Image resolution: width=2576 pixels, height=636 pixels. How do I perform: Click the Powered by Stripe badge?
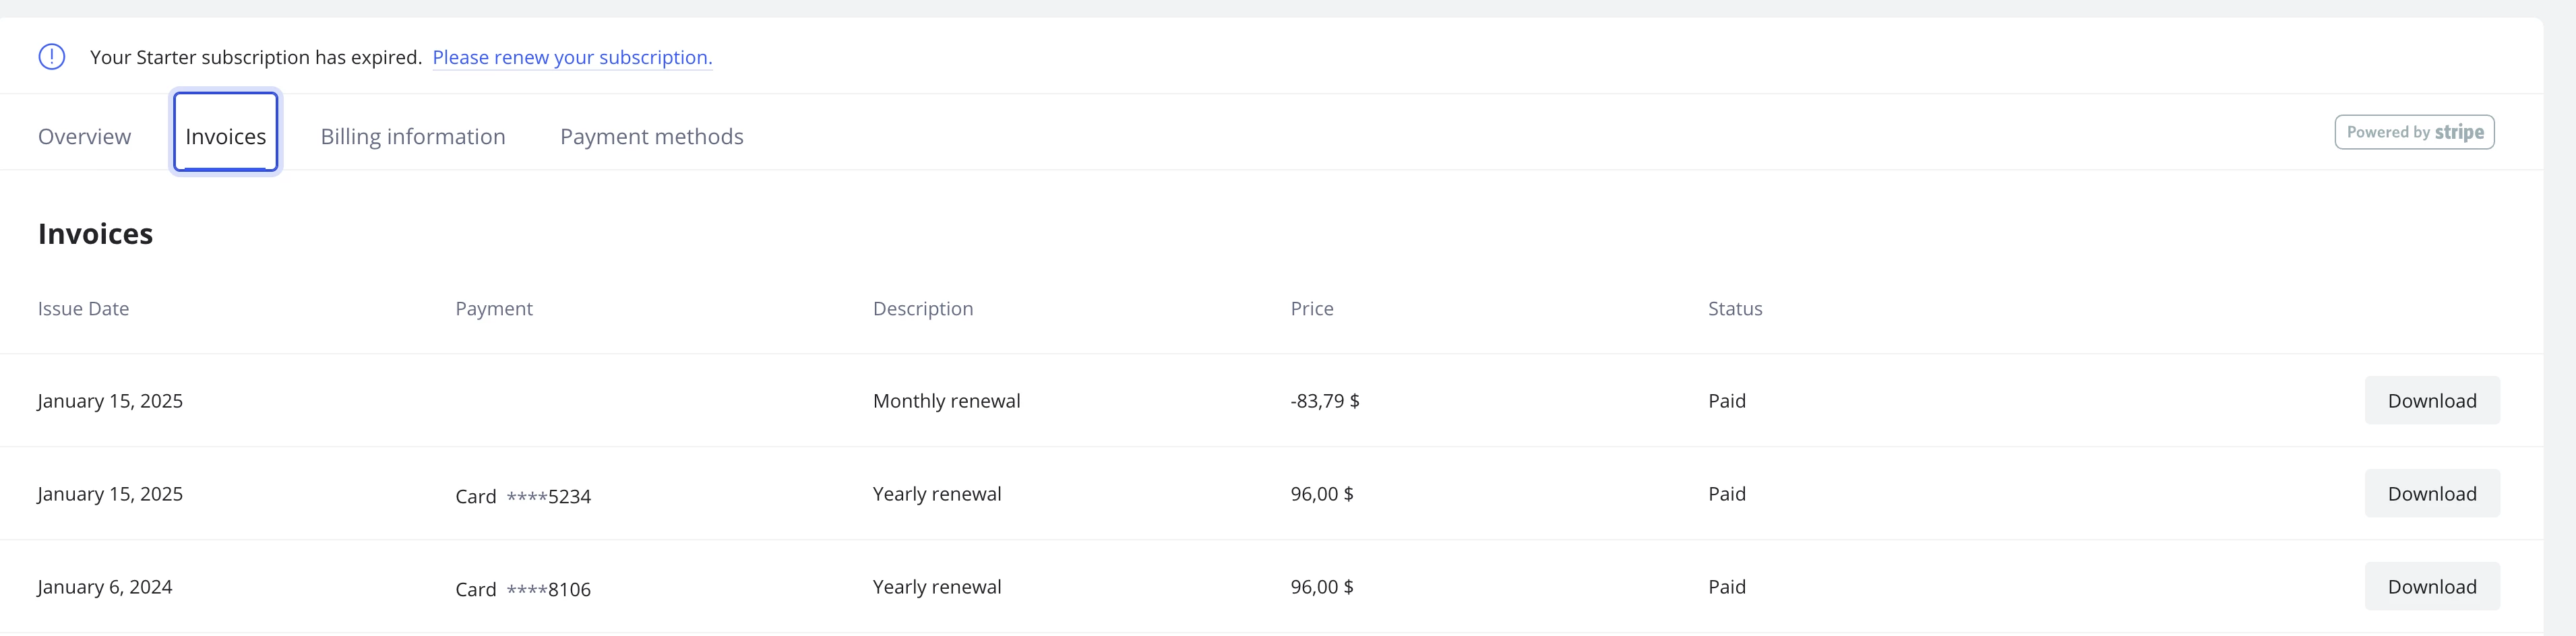[2414, 132]
